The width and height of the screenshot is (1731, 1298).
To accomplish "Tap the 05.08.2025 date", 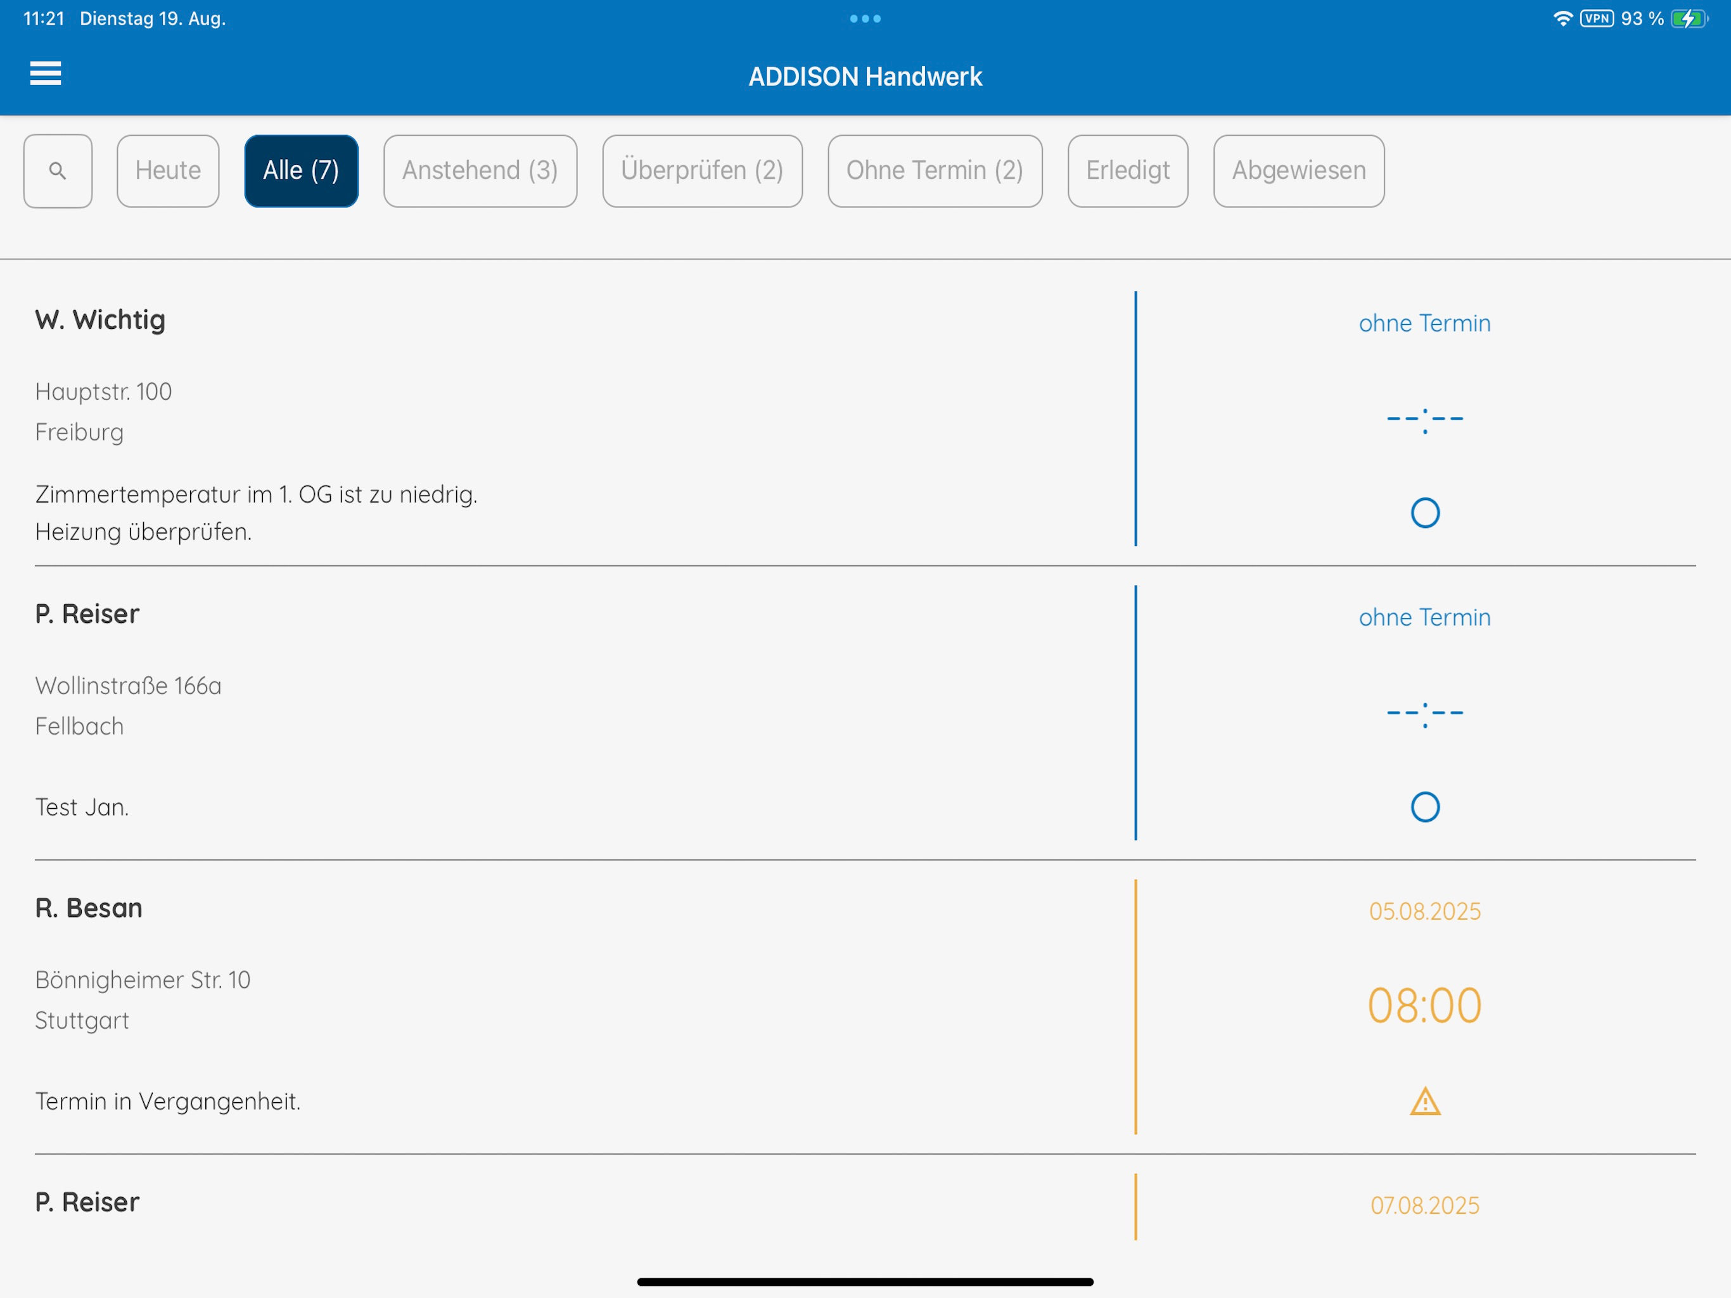I will (1424, 911).
